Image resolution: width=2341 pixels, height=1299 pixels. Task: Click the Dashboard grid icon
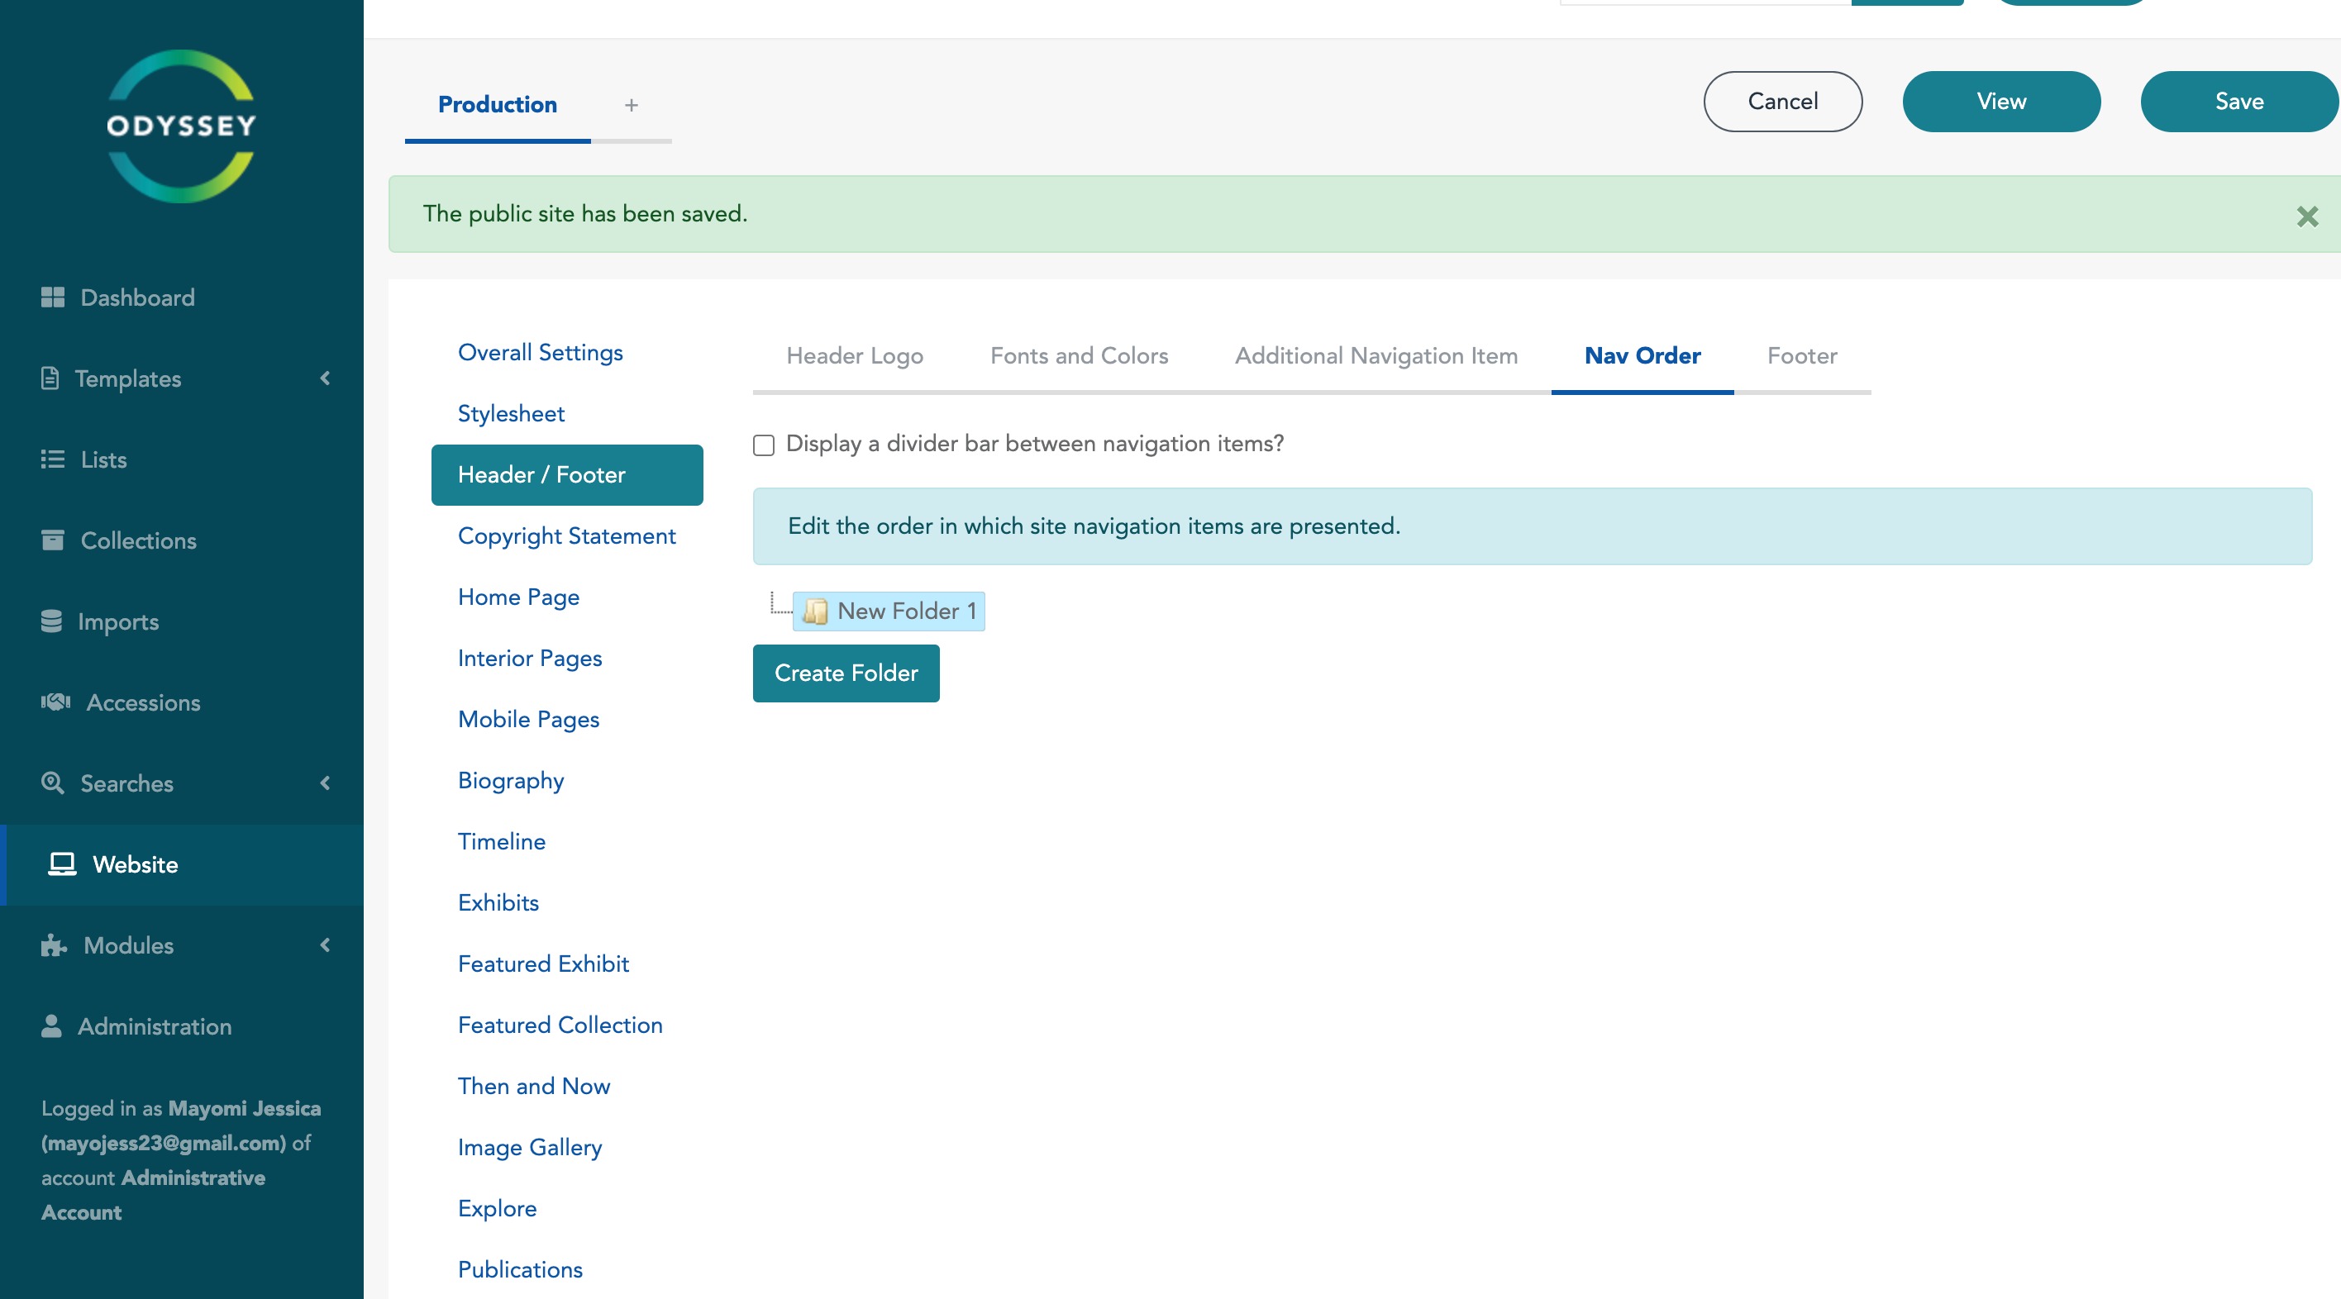(x=53, y=297)
